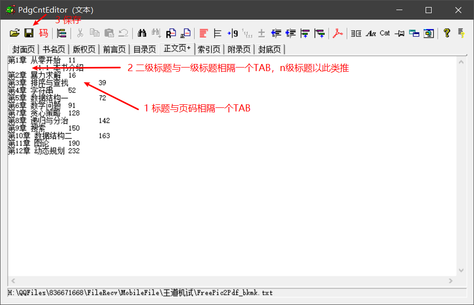Click the PDF Acrobat icon
This screenshot has height=305, width=474.
coord(338,33)
